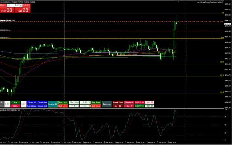The width and height of the screenshot is (232, 145).
Task: Click the '1 Feb 12:30' time axis label
Action: coord(130,142)
